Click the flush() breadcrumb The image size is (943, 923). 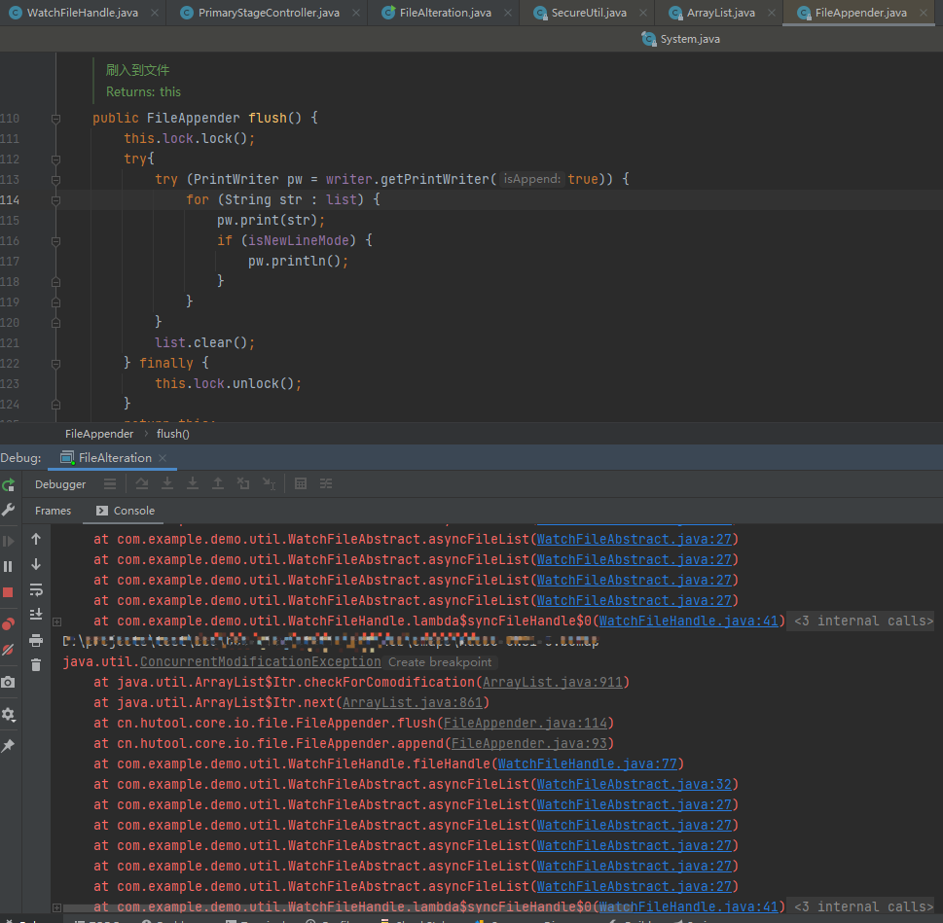(x=172, y=434)
